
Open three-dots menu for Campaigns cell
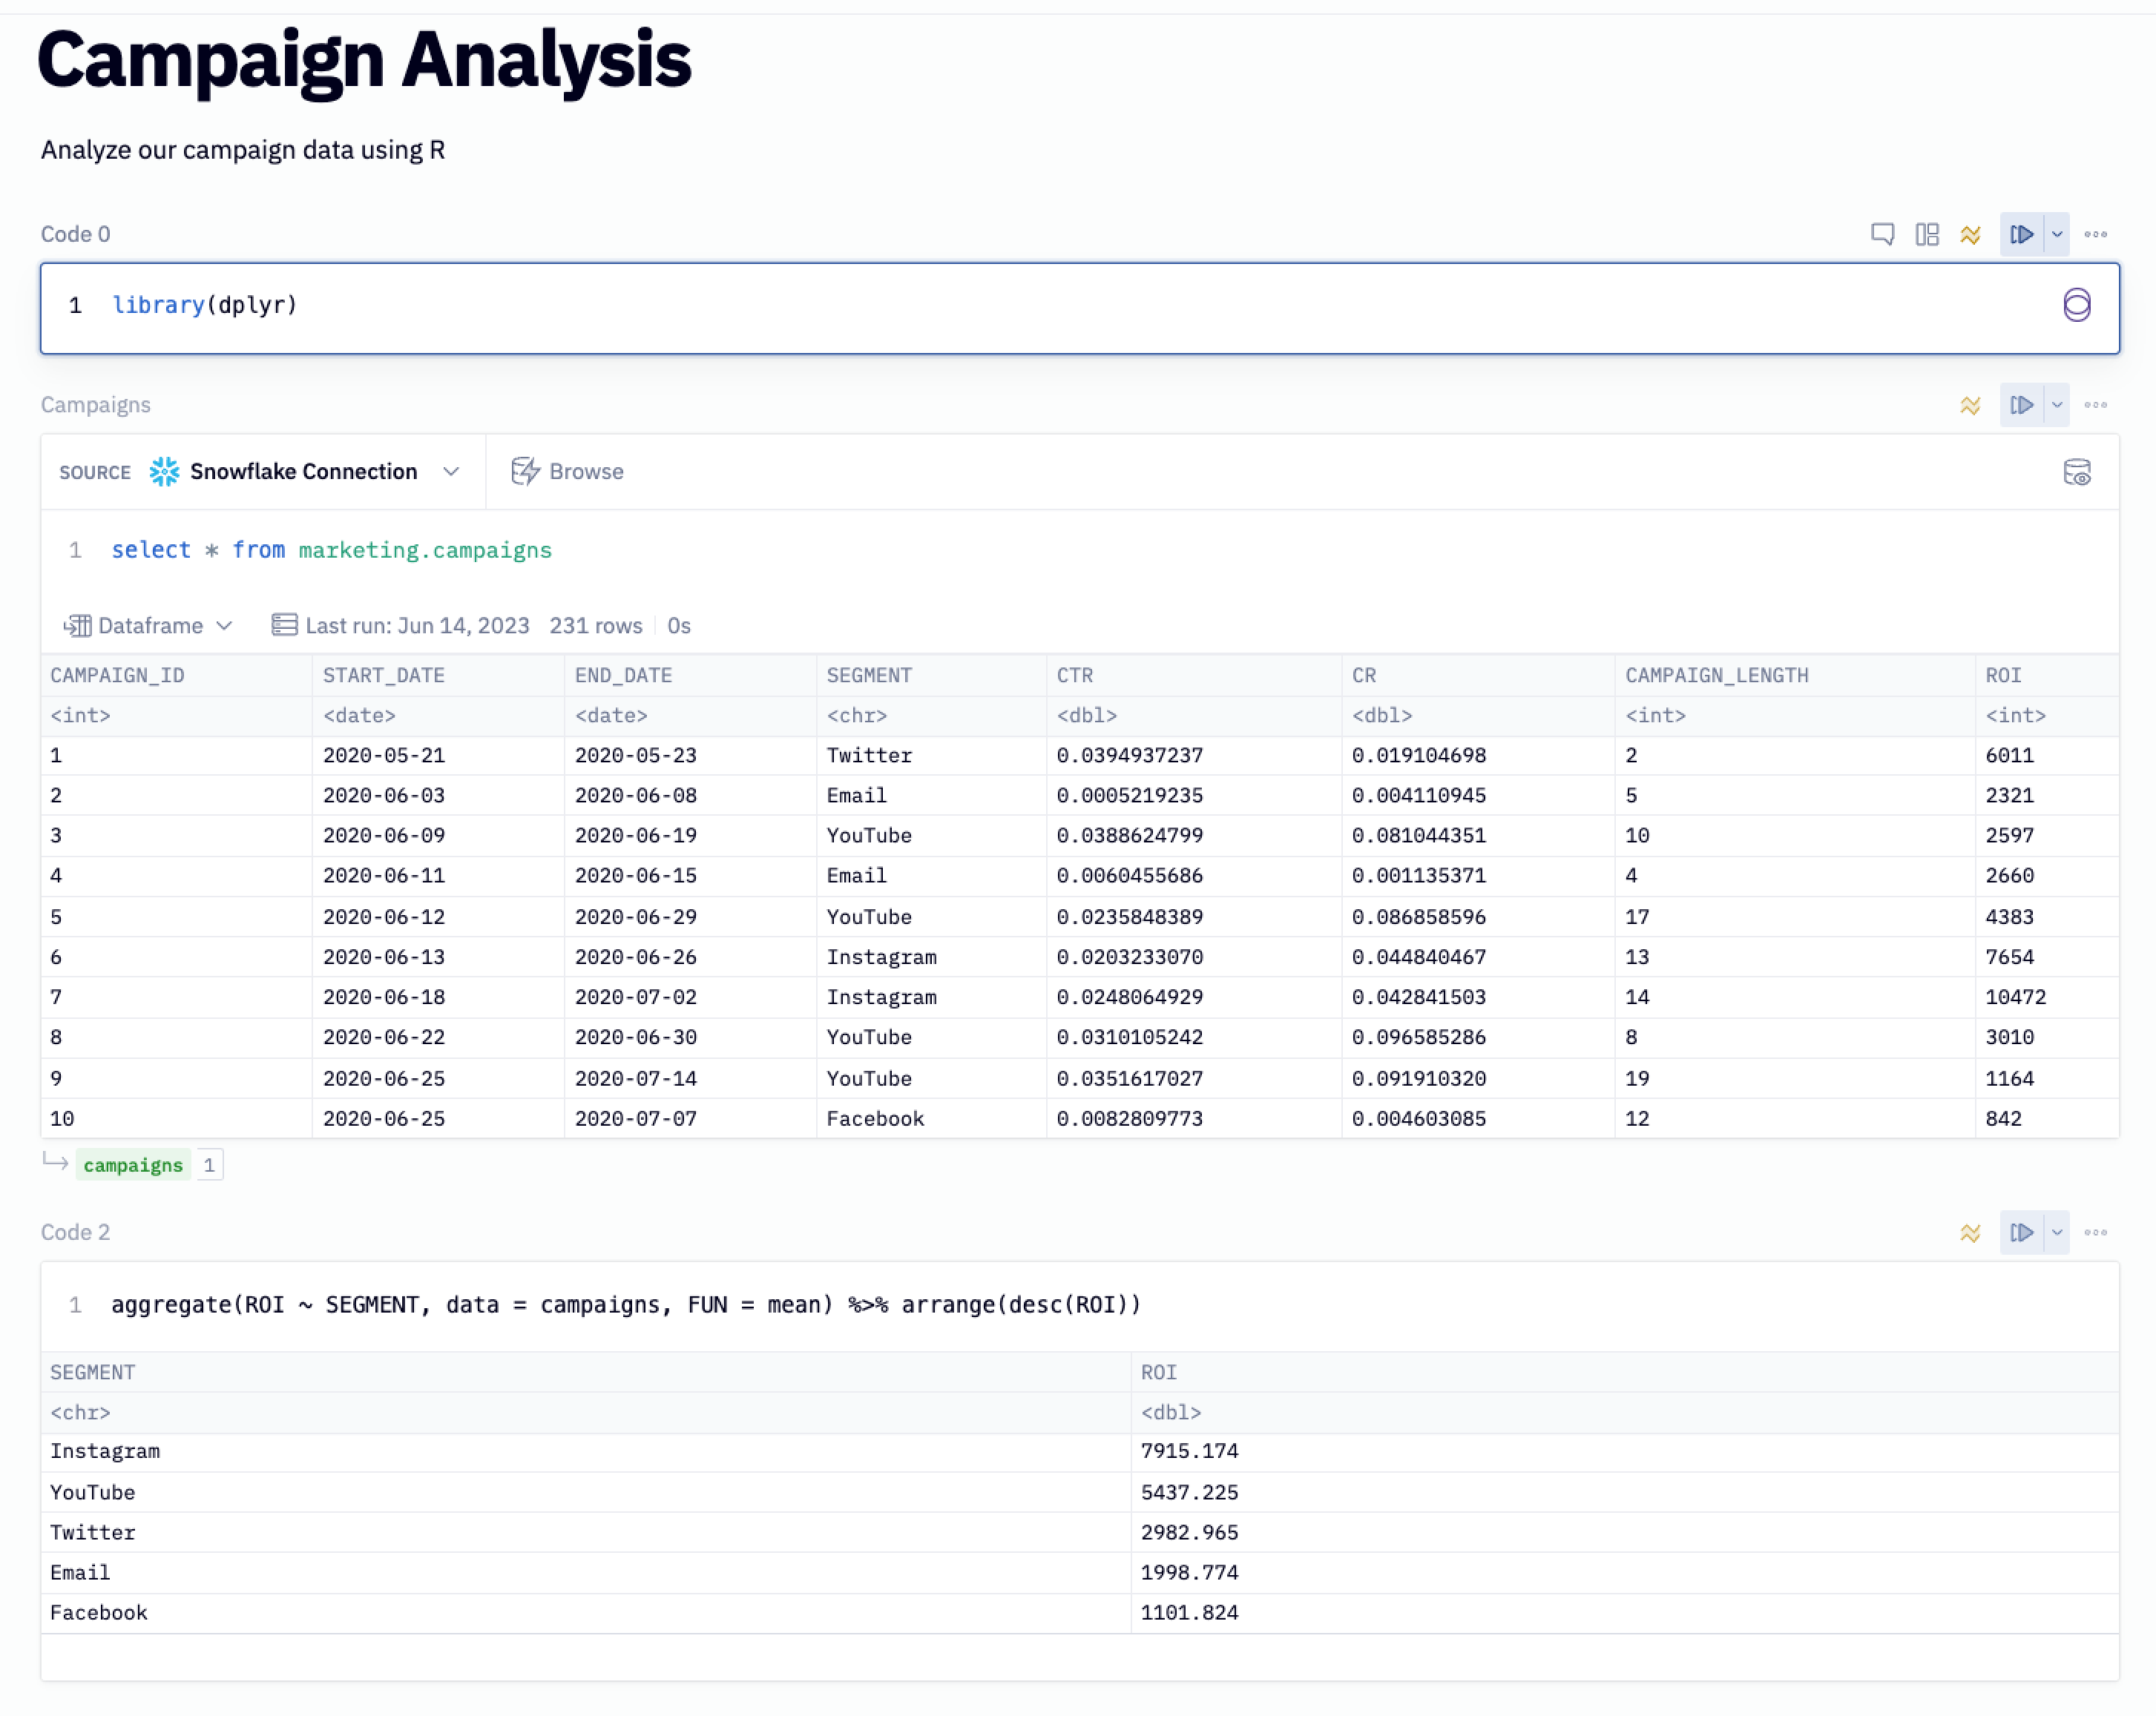(2096, 405)
